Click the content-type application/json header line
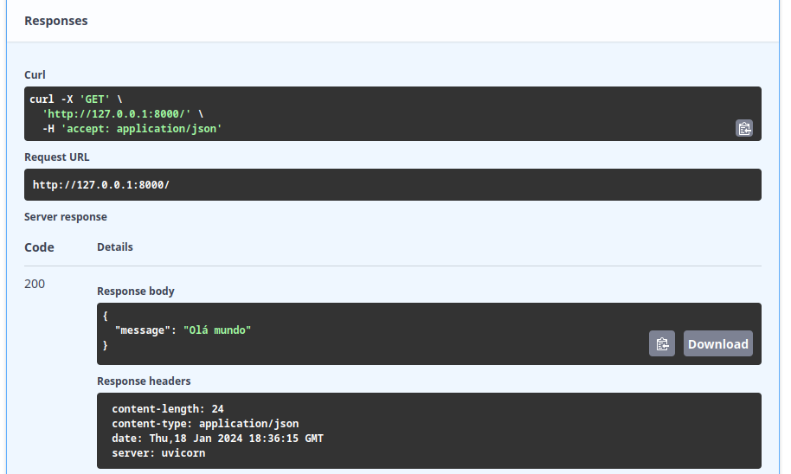 pyautogui.click(x=205, y=424)
